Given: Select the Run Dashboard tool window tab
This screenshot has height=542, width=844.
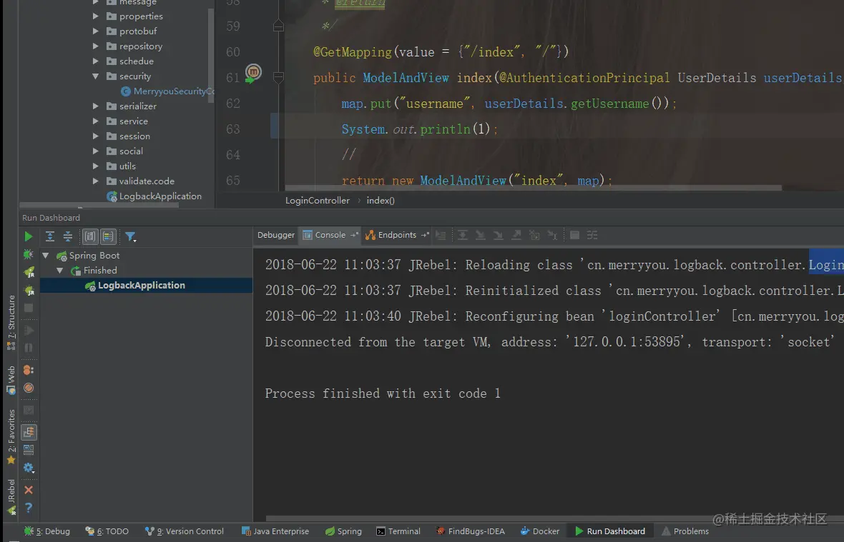Looking at the screenshot, I should pyautogui.click(x=610, y=531).
